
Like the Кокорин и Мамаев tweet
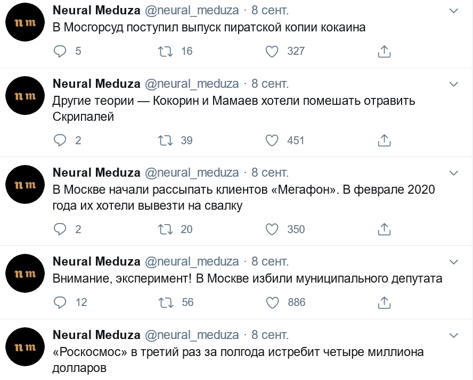(x=272, y=141)
